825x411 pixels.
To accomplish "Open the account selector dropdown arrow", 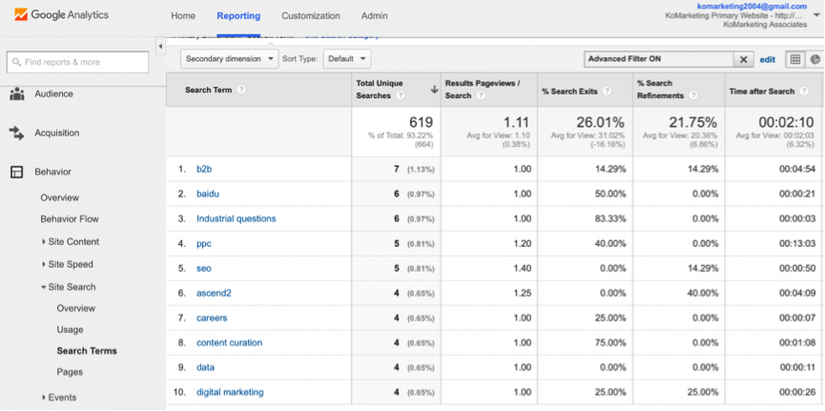I will click(816, 15).
